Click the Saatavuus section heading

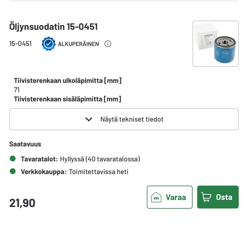(x=25, y=144)
